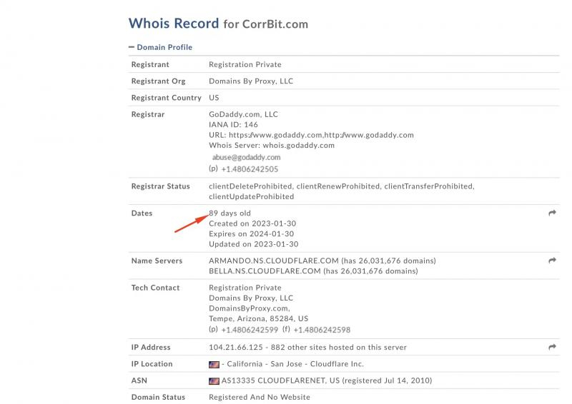Click the US flag in ASN row

[x=214, y=381]
